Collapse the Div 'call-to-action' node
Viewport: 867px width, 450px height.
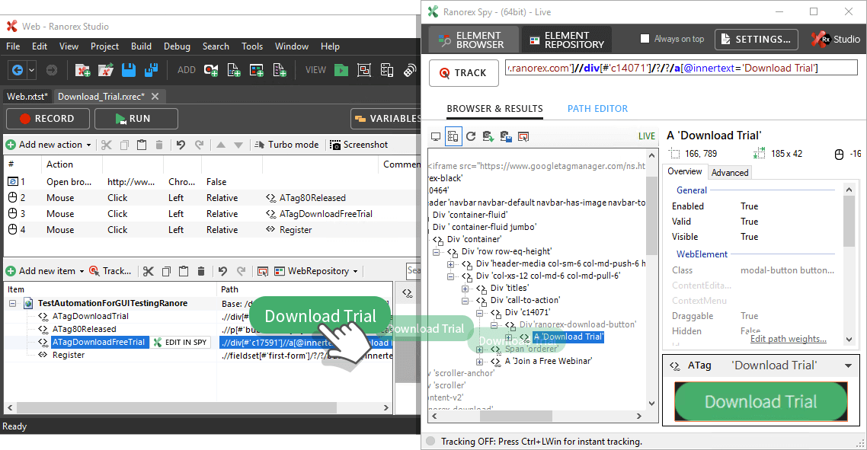coord(465,301)
